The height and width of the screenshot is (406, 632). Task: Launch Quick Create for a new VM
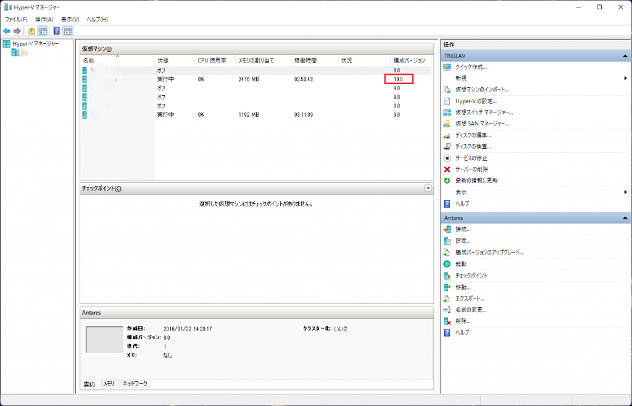pyautogui.click(x=472, y=67)
